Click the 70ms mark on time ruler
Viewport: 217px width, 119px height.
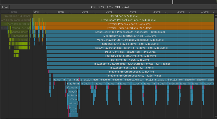point(205,12)
